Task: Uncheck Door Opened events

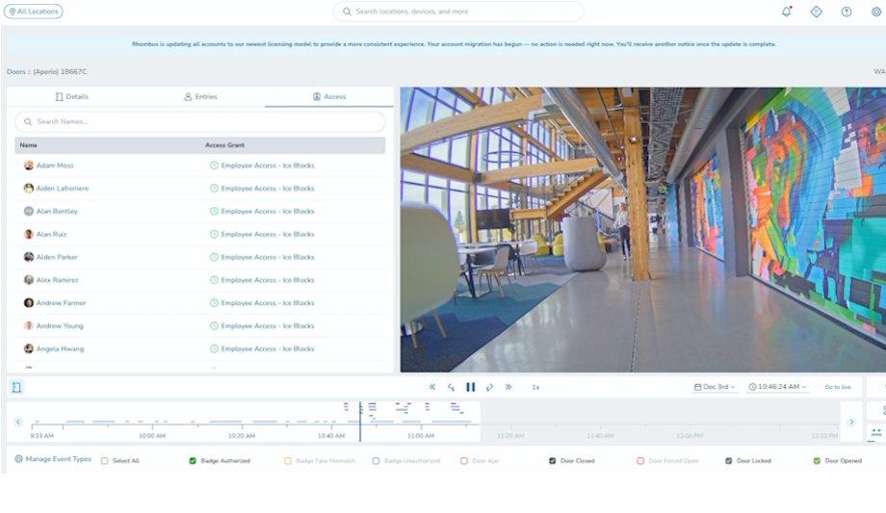Action: [x=817, y=460]
